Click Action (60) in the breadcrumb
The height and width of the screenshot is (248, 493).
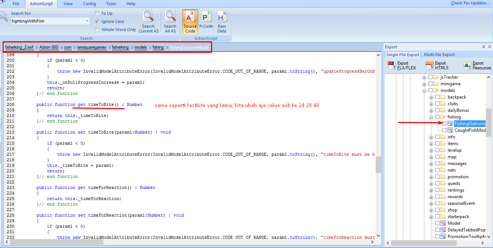point(49,47)
